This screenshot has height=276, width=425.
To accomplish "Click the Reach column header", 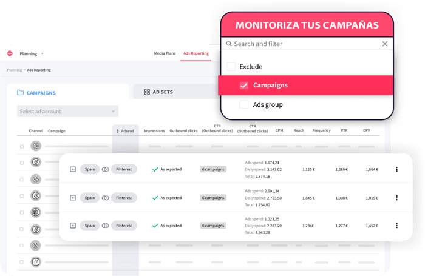I will [x=299, y=130].
